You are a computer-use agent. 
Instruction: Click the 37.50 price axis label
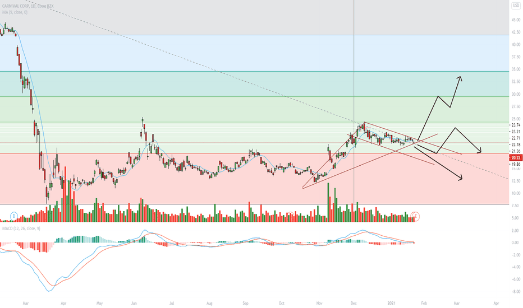[x=516, y=57]
